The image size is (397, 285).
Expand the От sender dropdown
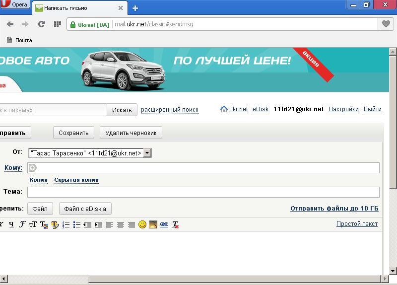point(147,153)
